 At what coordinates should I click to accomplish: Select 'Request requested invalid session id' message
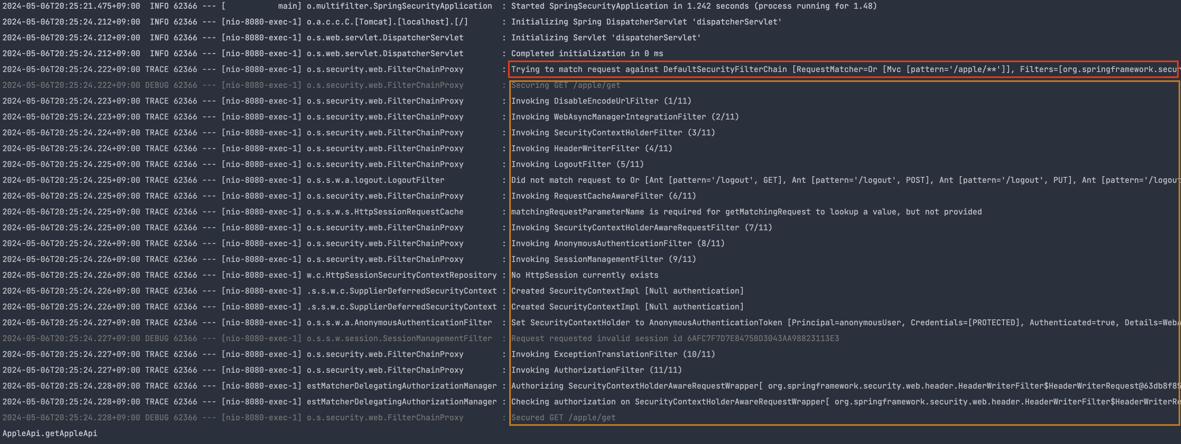[675, 339]
